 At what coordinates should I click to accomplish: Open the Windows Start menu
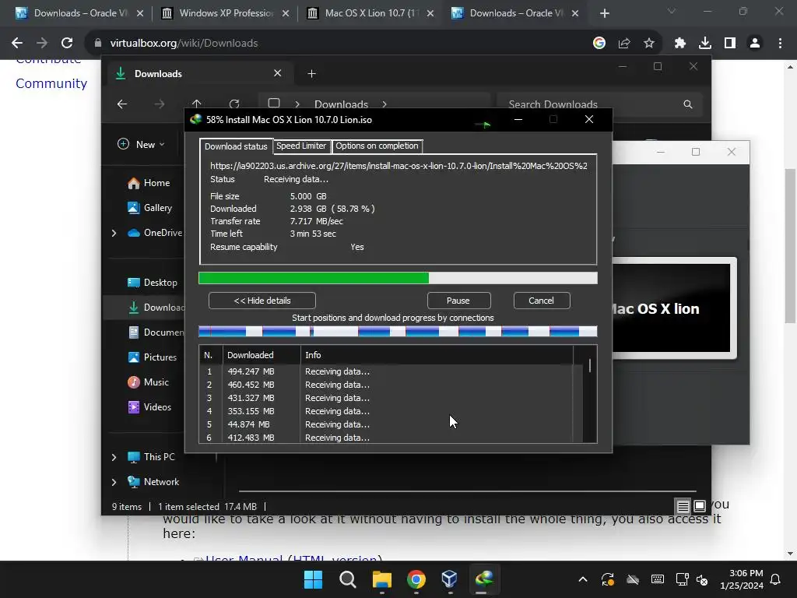[x=313, y=579]
